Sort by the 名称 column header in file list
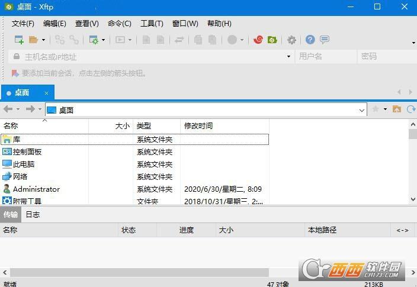The height and width of the screenshot is (287, 417). point(44,125)
